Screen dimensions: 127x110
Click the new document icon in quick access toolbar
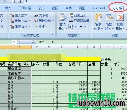pyautogui.click(x=13, y=1)
